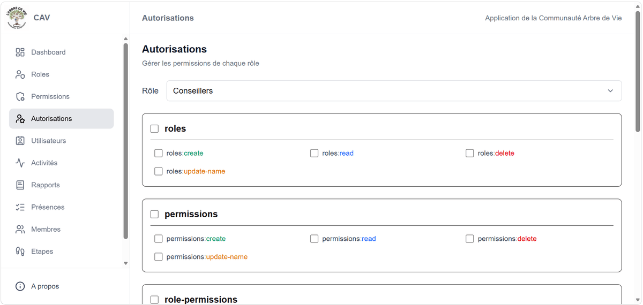Check the roles:delete permission
Image resolution: width=643 pixels, height=305 pixels.
coord(469,153)
